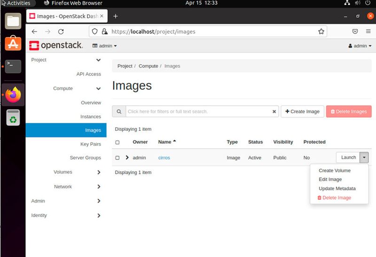This screenshot has height=257, width=376.
Task: Click the Status column header
Action: [255, 142]
